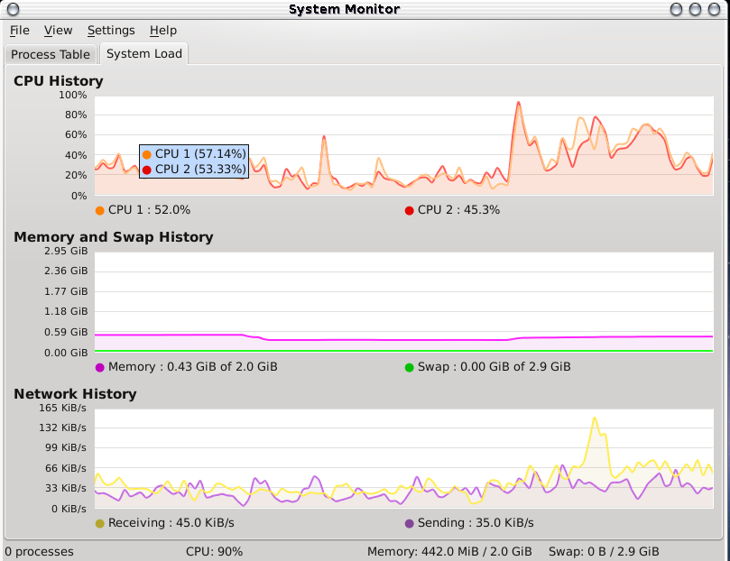Click the CPU 1 (57.14%) tooltip entry
Image resolution: width=730 pixels, height=561 pixels.
199,154
